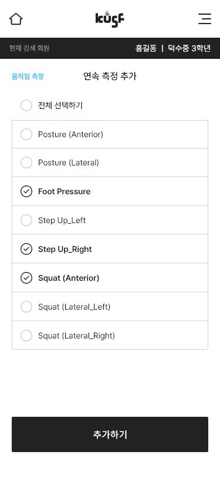The height and width of the screenshot is (478, 220).
Task: Check the Step Up_Left circle
Action: [x=26, y=220]
